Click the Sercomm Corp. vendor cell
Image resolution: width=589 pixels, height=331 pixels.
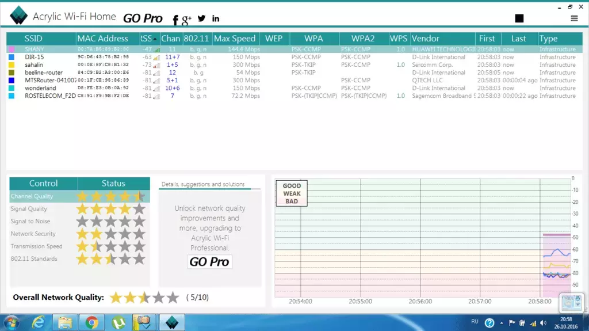[433, 64]
